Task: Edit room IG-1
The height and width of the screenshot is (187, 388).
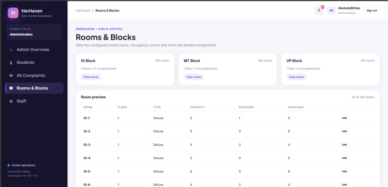Action: [x=345, y=118]
